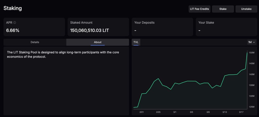Screen dimensions: 259x117
Task: Click the 6.66% APR value
Action: [13, 31]
